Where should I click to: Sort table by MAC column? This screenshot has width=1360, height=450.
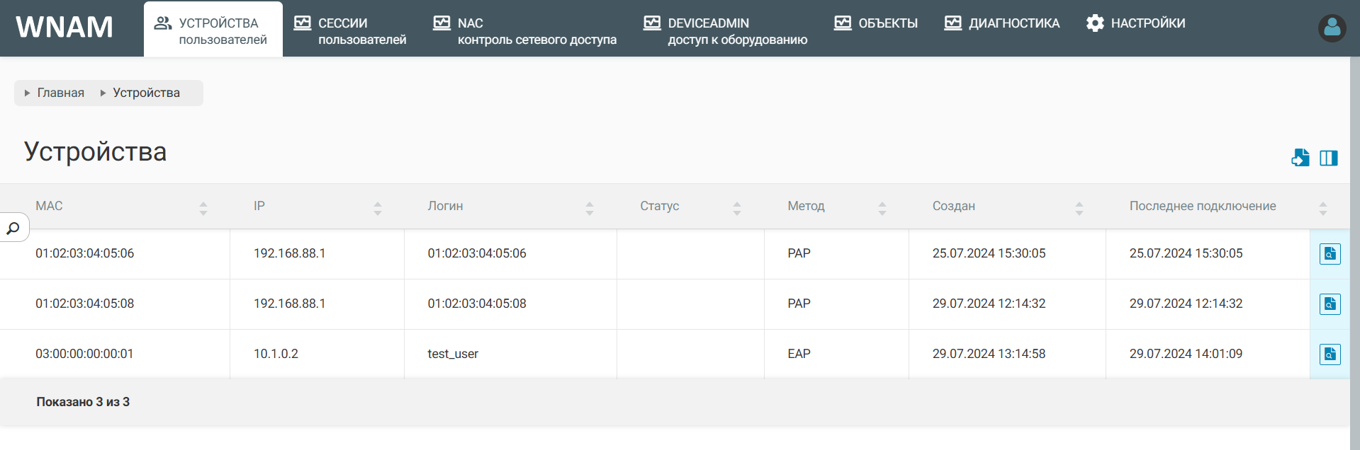[203, 207]
